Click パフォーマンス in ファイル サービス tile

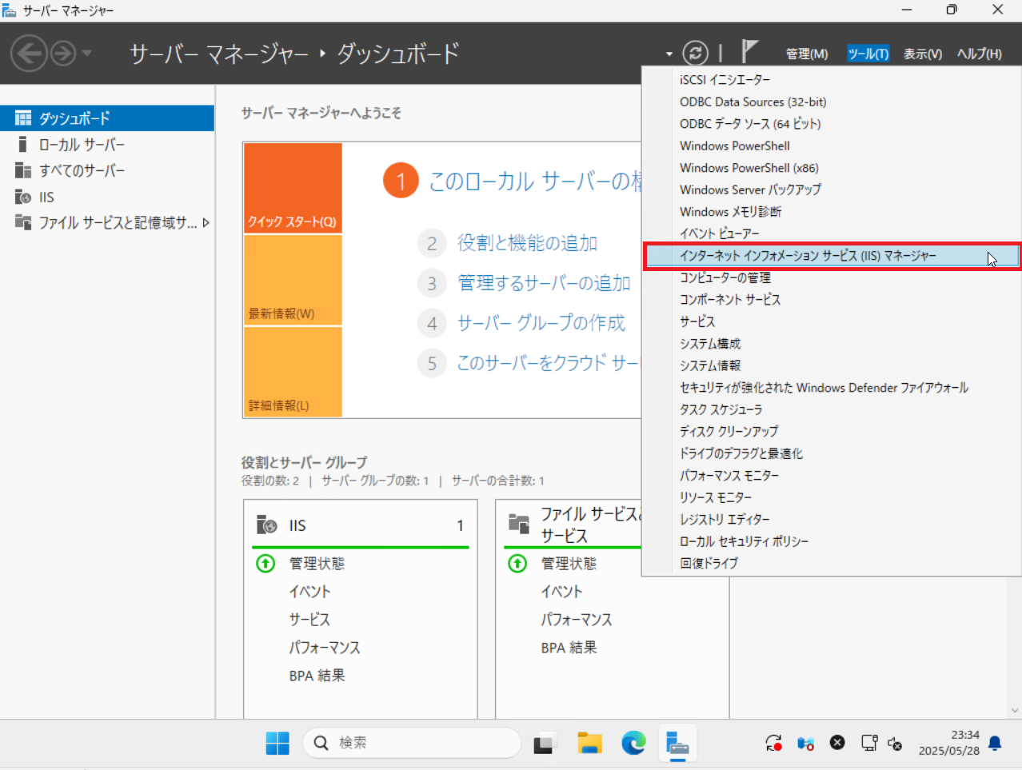(576, 620)
